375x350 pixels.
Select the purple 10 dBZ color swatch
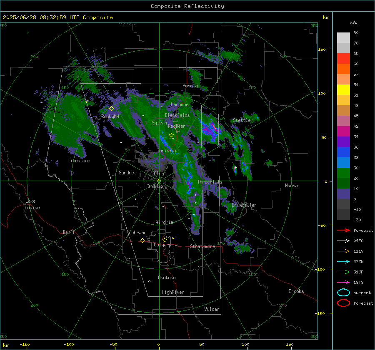coord(343,194)
